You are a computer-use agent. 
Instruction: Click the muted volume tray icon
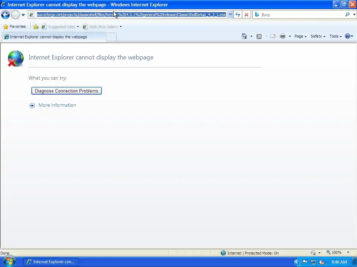(322, 262)
